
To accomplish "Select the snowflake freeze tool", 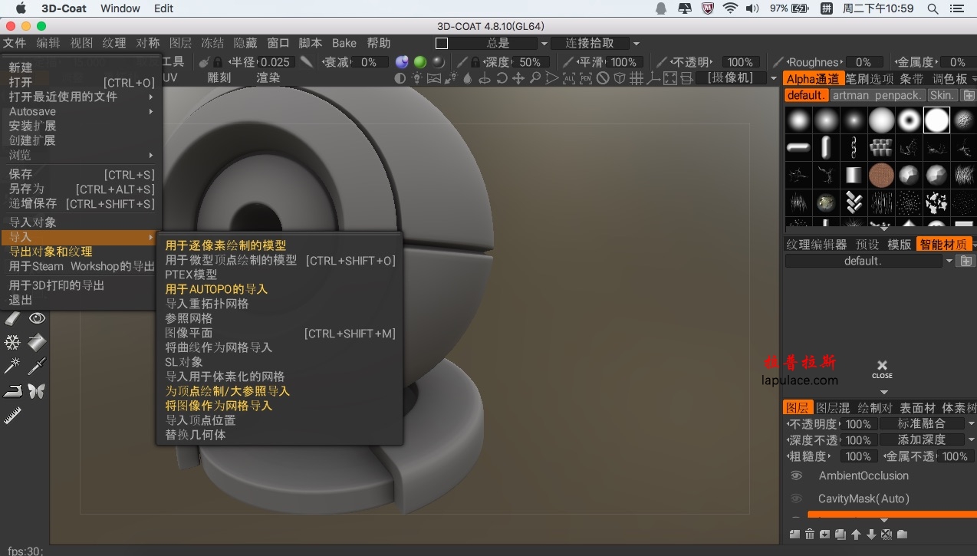I will tap(13, 342).
